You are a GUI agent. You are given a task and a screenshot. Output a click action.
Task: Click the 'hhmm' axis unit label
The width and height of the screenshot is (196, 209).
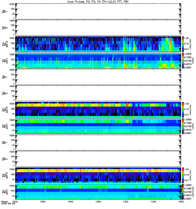4,201
